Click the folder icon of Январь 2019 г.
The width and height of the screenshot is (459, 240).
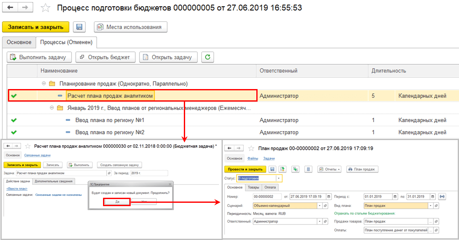[x=60, y=108]
